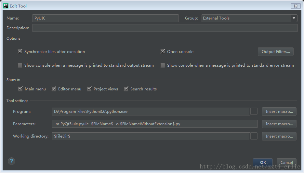Toggle the Project views checkbox
Image resolution: width=304 pixels, height=173 pixels.
point(89,89)
